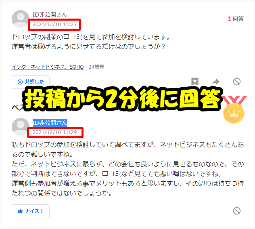Click the 共感した button
Image resolution: width=255 pixels, height=229 pixels.
[31, 82]
